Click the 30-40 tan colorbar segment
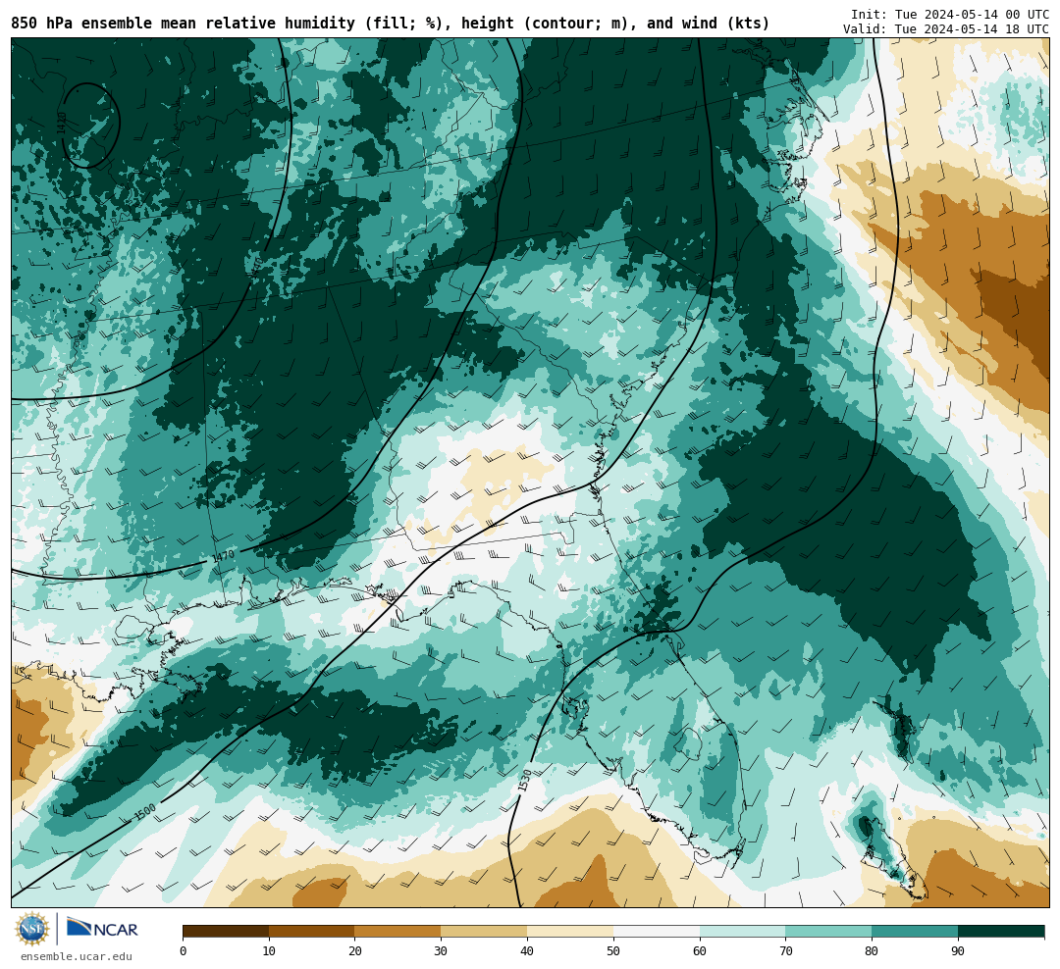Screen dimensions: 1060x969 click(x=484, y=932)
